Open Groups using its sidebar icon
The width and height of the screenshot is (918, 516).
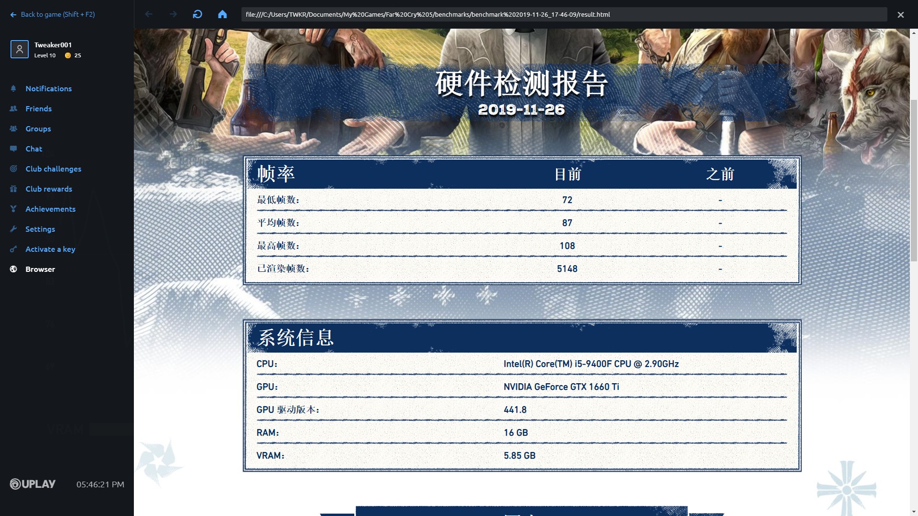(14, 129)
